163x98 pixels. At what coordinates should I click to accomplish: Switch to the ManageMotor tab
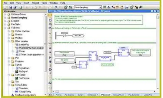pyautogui.click(x=118, y=95)
